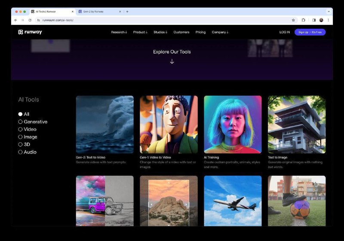Click the LOG IN link

(x=285, y=32)
